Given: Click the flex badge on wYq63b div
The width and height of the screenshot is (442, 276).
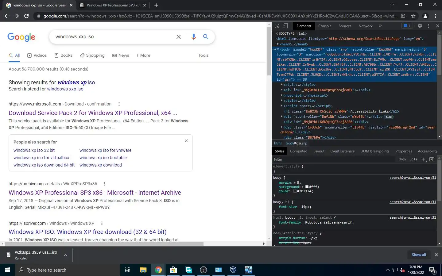Looking at the screenshot, I should (389, 117).
